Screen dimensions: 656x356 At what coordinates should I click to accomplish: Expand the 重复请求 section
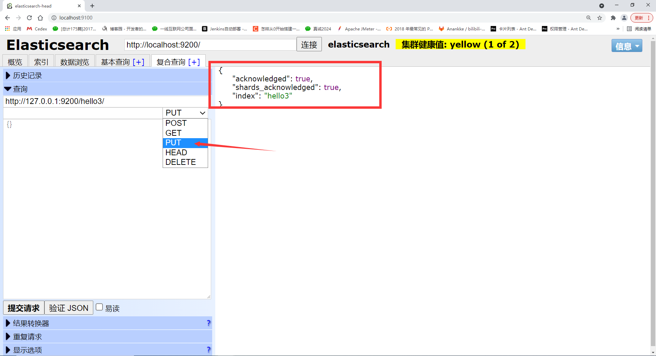click(x=27, y=337)
